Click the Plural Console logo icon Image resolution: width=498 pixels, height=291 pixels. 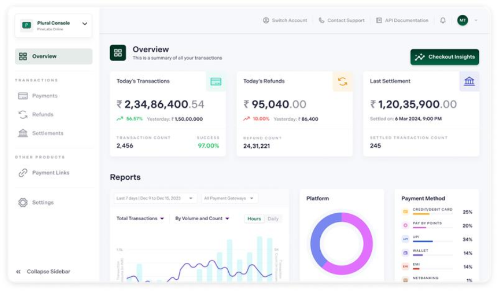pos(26,25)
